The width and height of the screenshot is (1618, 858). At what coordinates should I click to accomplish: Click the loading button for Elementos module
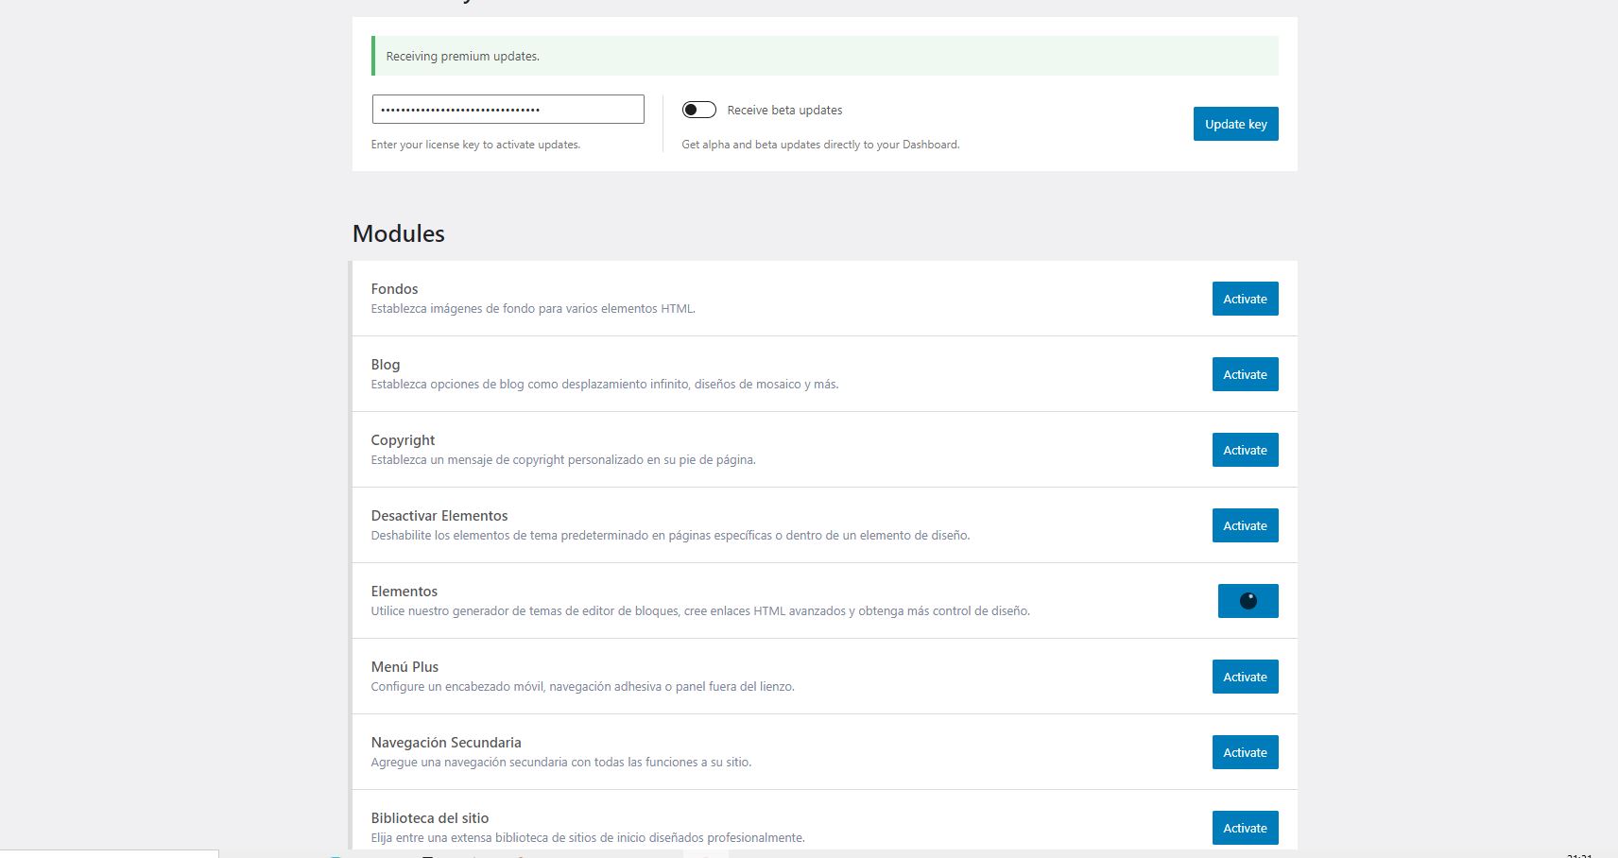[1248, 601]
